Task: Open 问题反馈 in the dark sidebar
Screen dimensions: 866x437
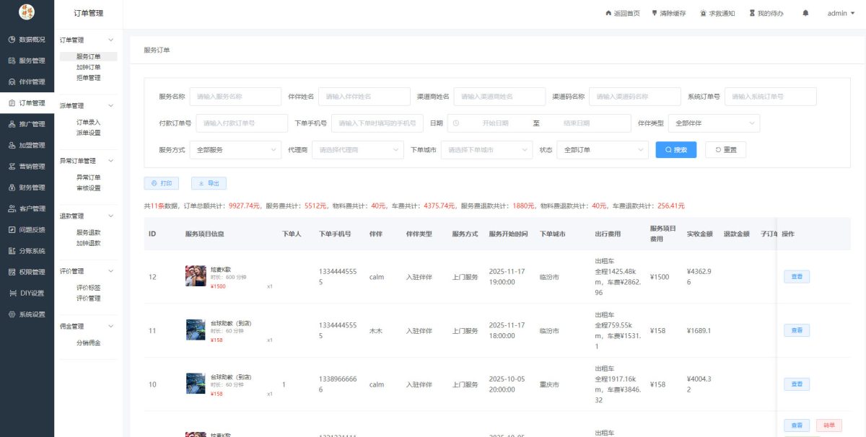Action: coord(27,230)
